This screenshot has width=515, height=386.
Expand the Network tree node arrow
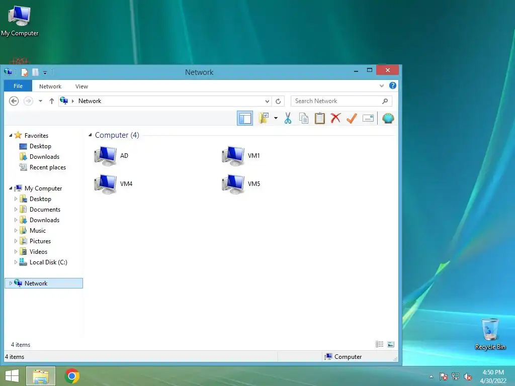click(x=11, y=283)
